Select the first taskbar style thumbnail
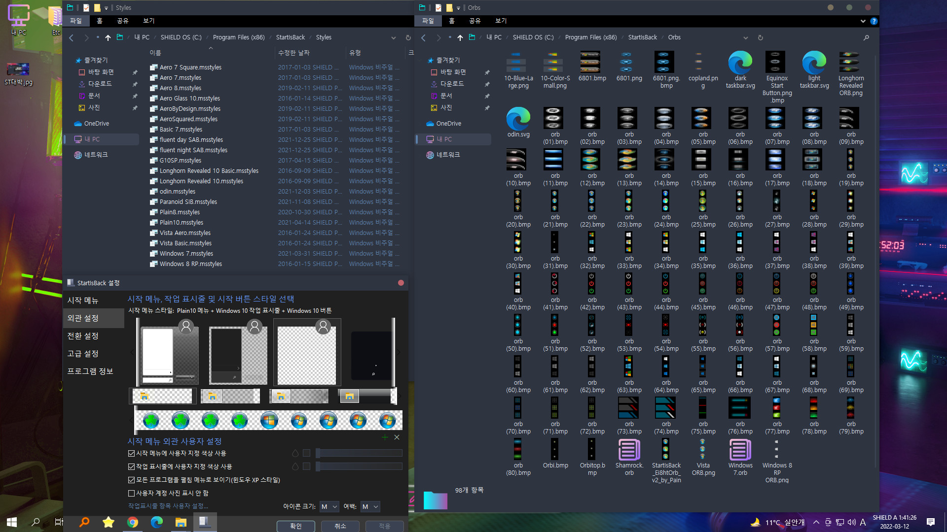Viewport: 947px width, 532px height. click(163, 396)
